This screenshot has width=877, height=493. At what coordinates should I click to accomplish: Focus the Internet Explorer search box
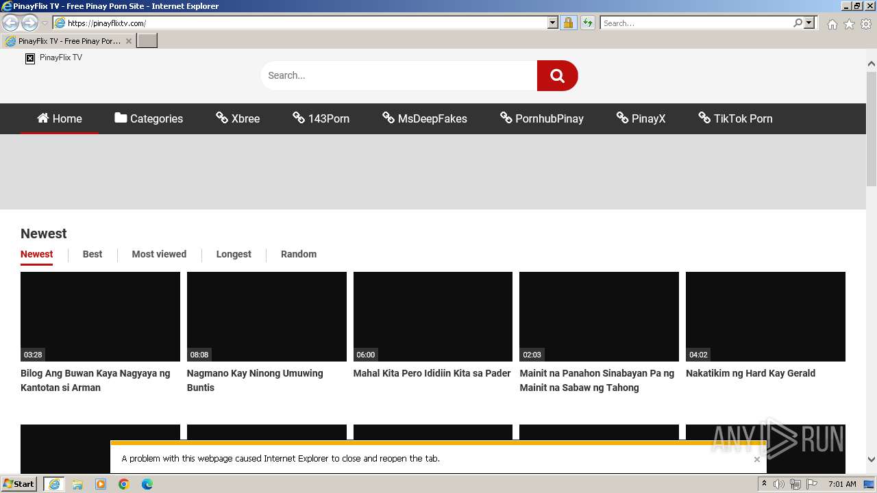[695, 23]
